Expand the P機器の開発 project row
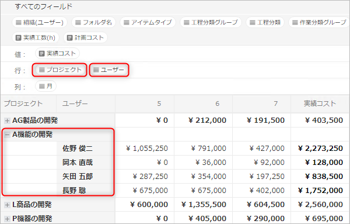 (7, 219)
